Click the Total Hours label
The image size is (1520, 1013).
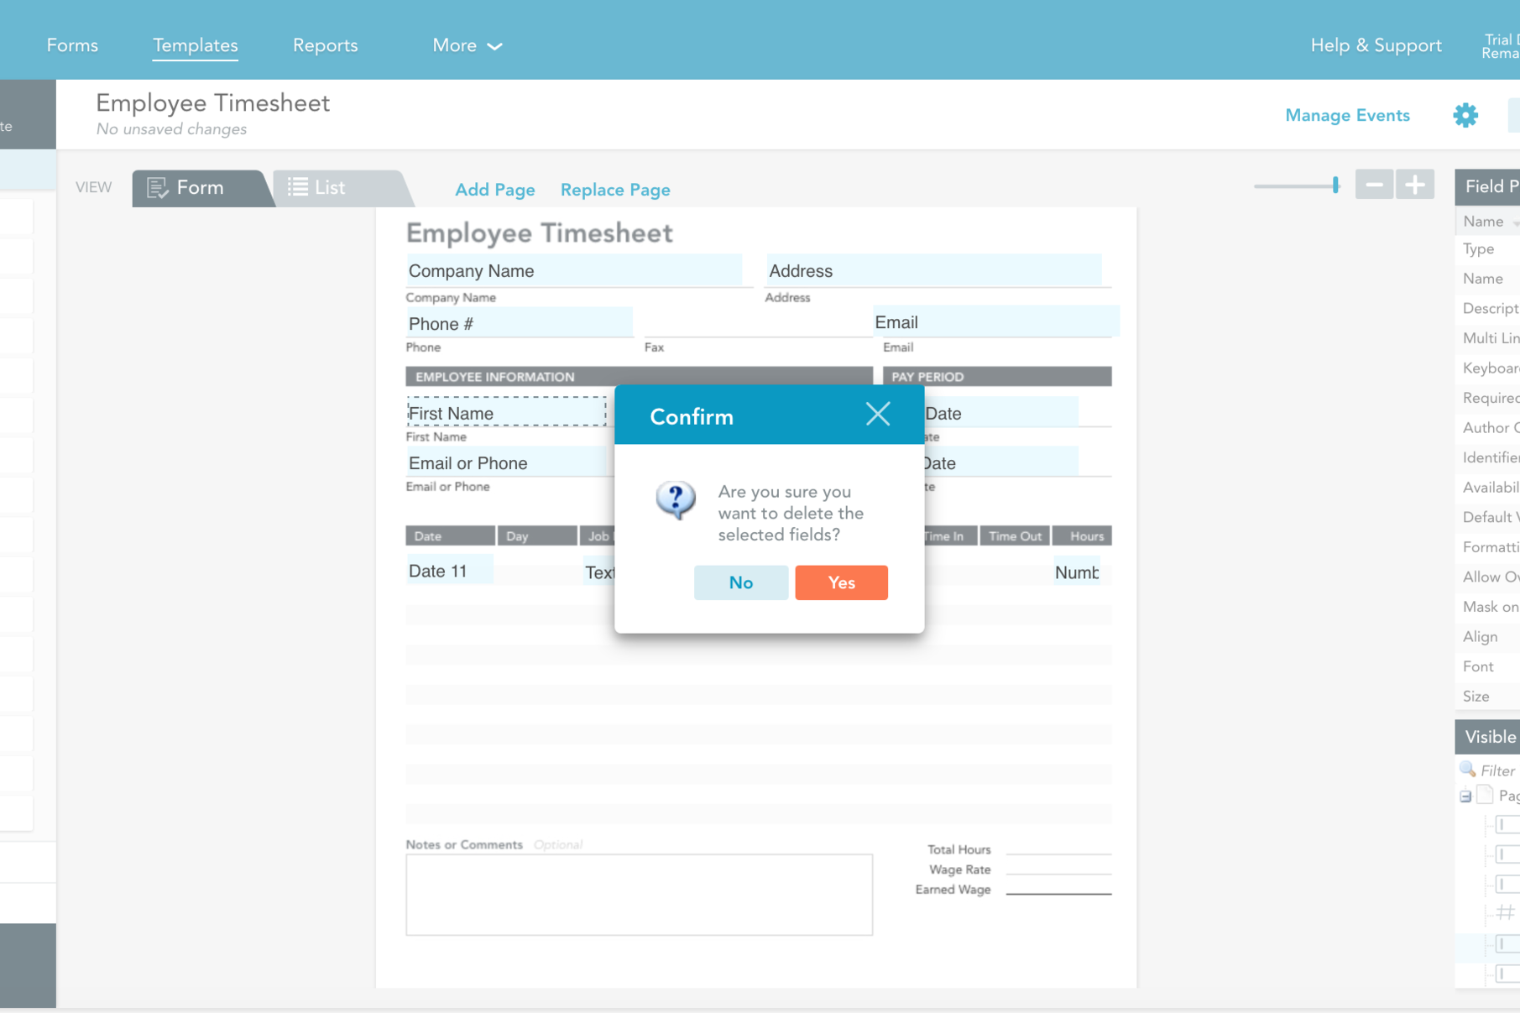[958, 849]
